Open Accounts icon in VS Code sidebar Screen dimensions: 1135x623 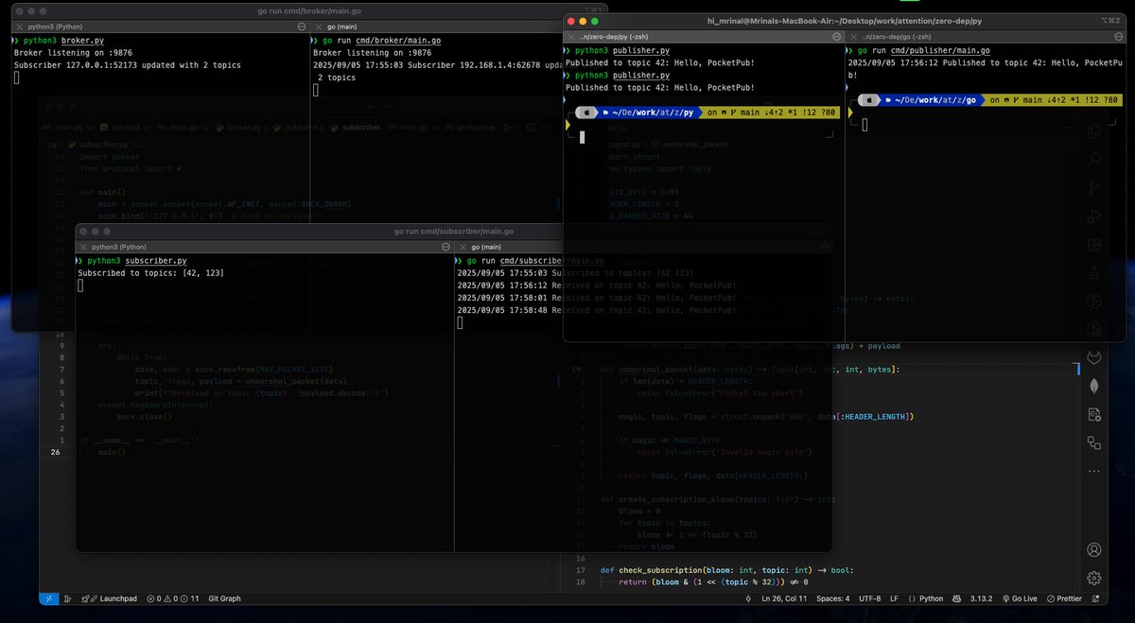tap(1093, 549)
